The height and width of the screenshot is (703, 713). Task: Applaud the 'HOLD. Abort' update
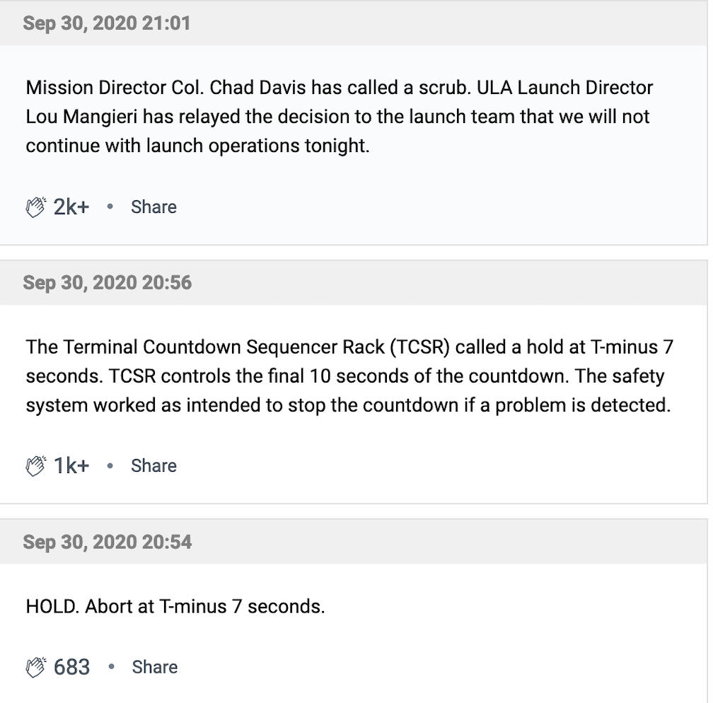[x=36, y=667]
